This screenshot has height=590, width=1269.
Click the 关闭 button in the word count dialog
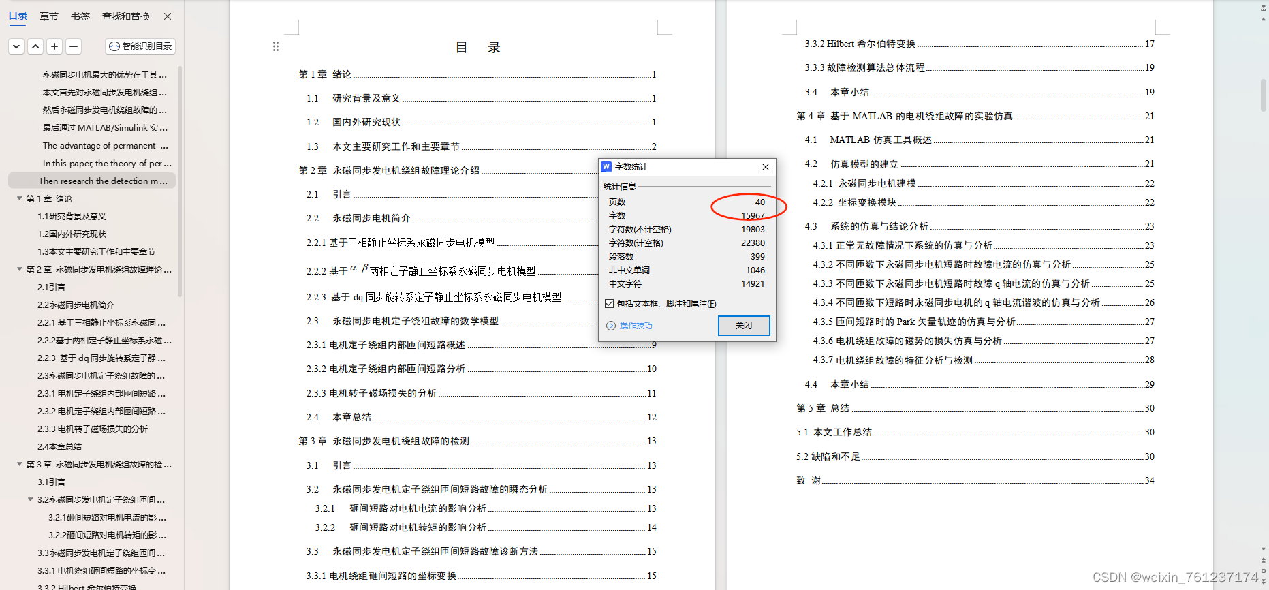tap(744, 326)
